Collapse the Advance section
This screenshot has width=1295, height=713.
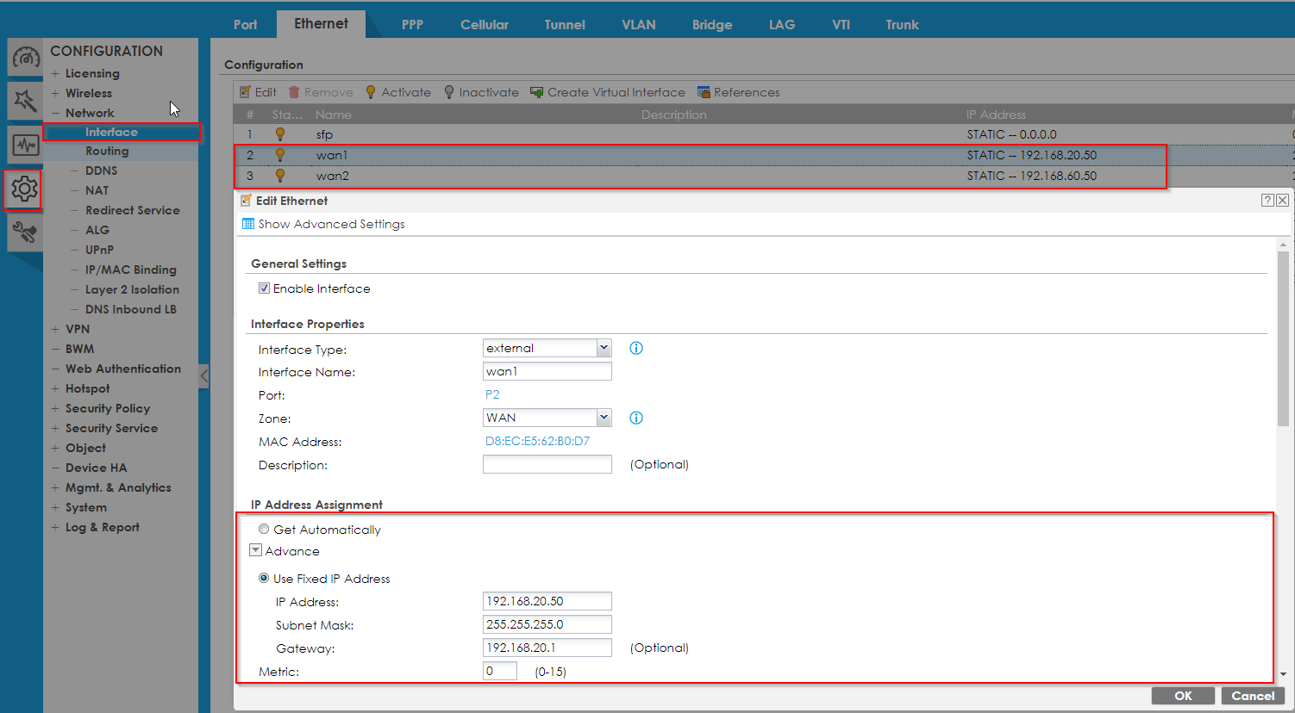pyautogui.click(x=256, y=550)
